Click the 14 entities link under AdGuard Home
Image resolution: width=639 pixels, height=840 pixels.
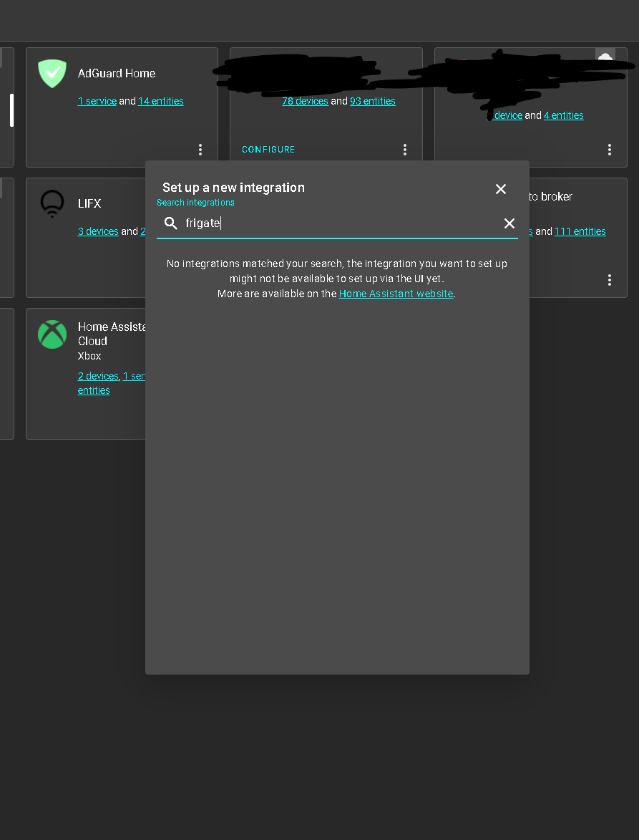[160, 101]
